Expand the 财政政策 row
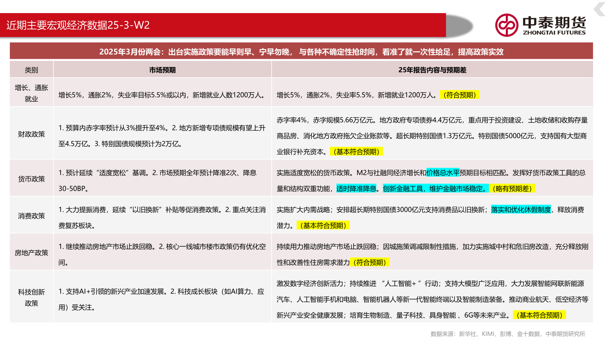This screenshot has width=606, height=340. [x=32, y=134]
